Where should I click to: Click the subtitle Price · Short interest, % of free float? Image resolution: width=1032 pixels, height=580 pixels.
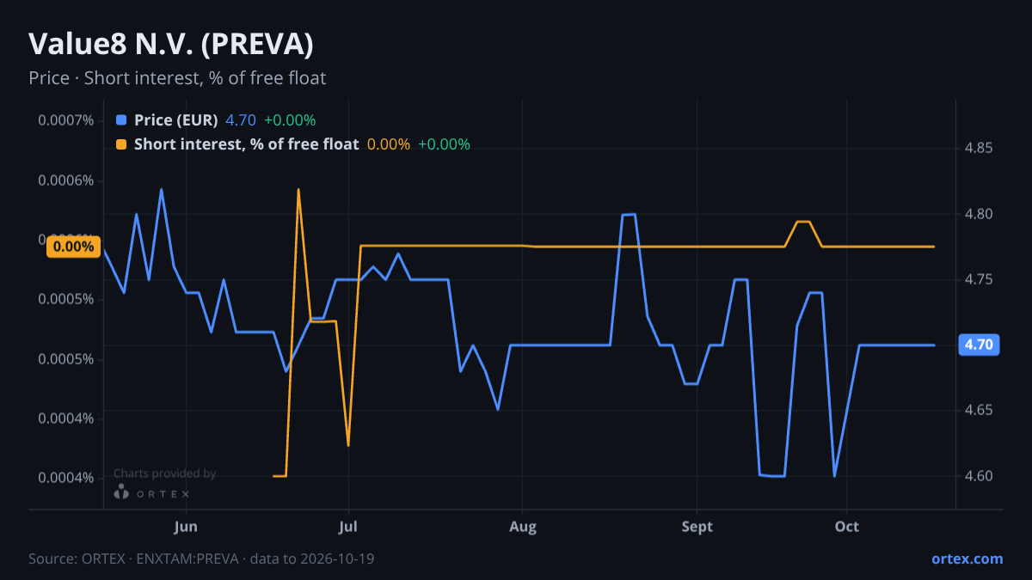pyautogui.click(x=177, y=78)
